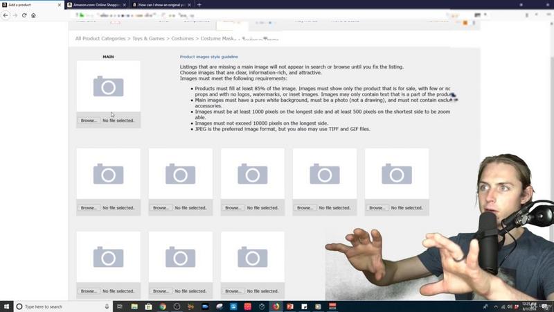Click 'JPEG is the preferred image format' bullet
The image size is (554, 312).
click(x=283, y=129)
